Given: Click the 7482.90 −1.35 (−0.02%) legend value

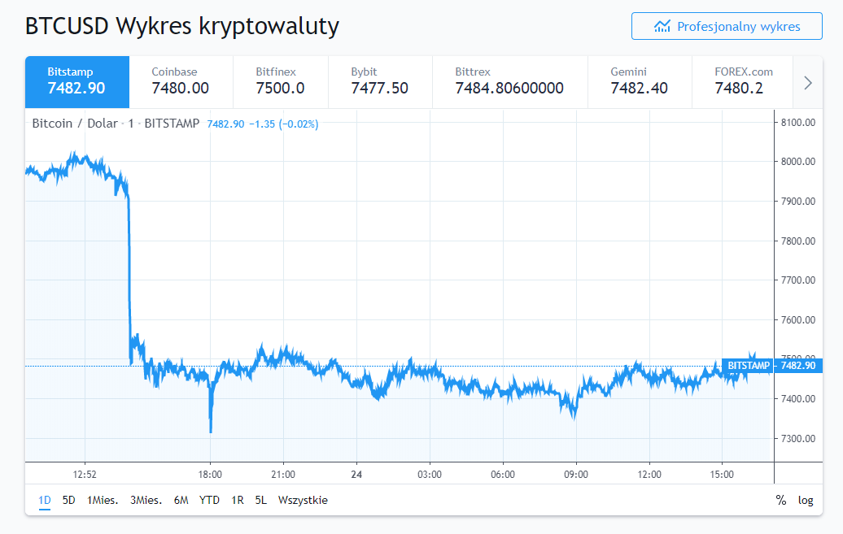Looking at the screenshot, I should pyautogui.click(x=262, y=124).
